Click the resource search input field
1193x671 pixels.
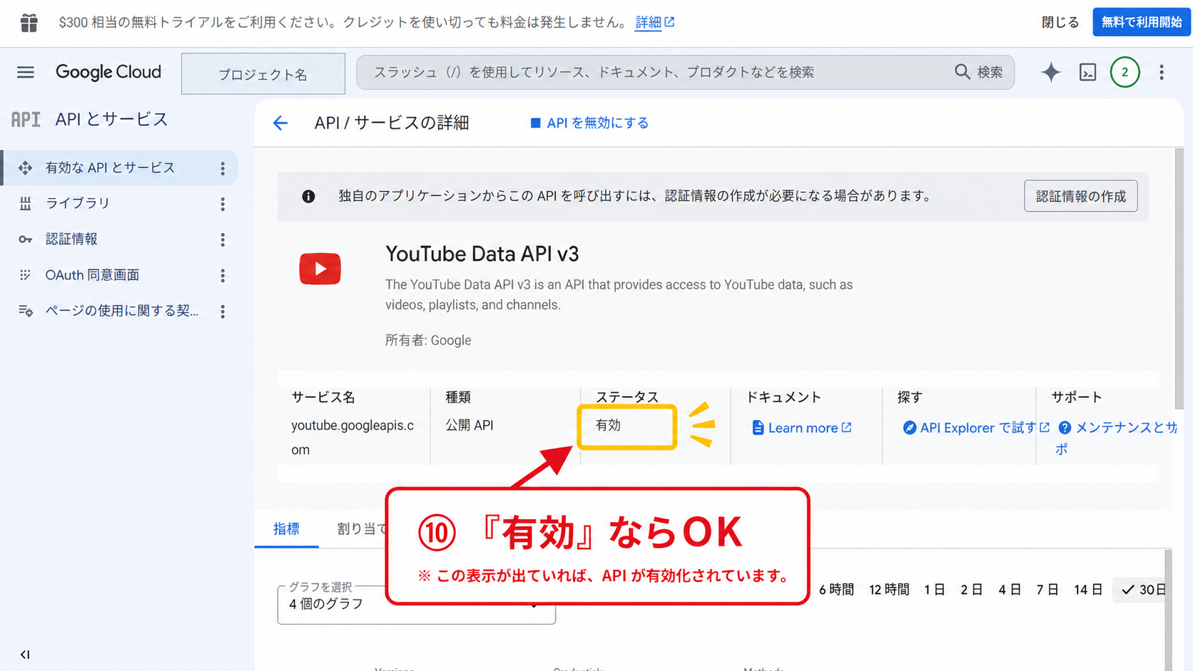click(685, 72)
